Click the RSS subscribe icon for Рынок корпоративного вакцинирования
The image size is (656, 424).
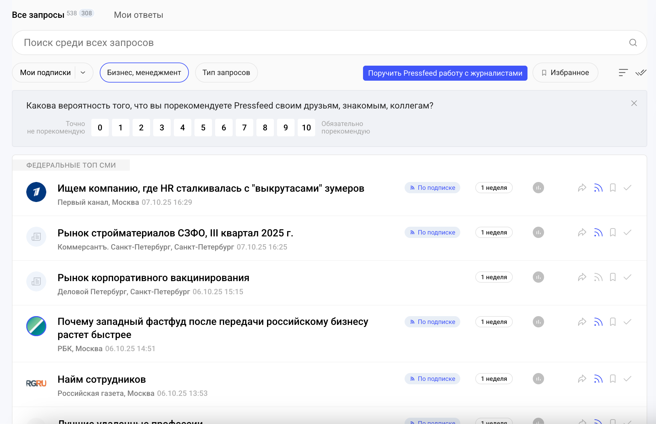[598, 277]
